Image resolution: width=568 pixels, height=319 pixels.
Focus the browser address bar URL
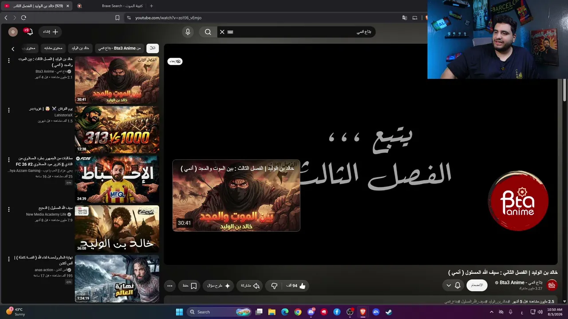tap(169, 18)
